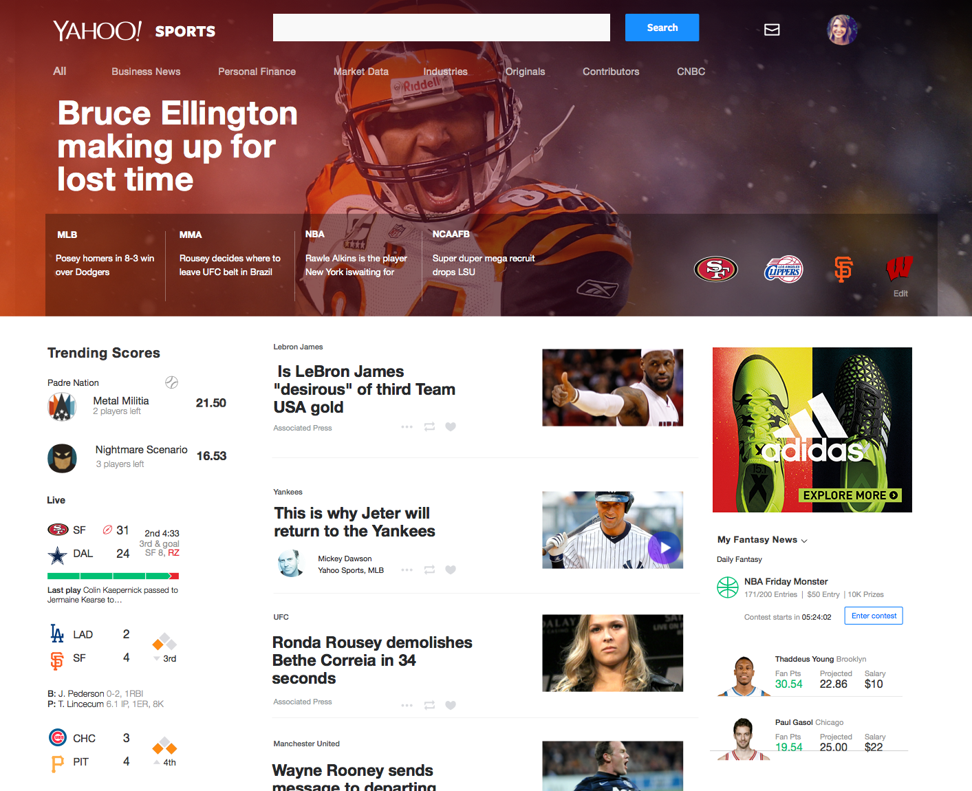
Task: Open Thaddeus Young player photo
Action: point(744,676)
